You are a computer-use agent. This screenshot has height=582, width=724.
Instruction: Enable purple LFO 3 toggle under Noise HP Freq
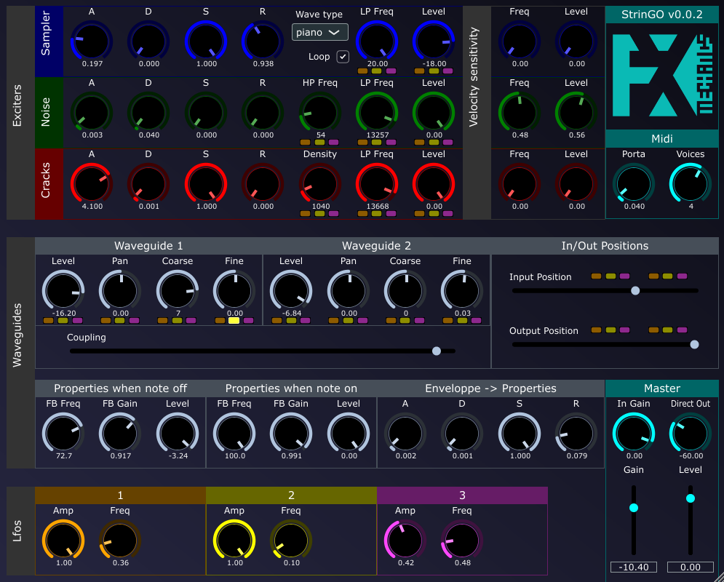coord(333,143)
